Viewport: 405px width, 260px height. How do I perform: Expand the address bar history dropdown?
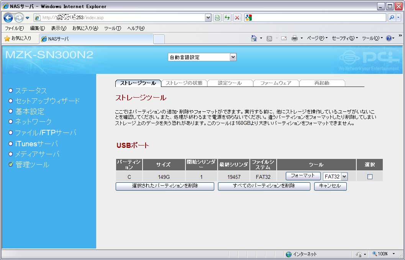click(208, 18)
